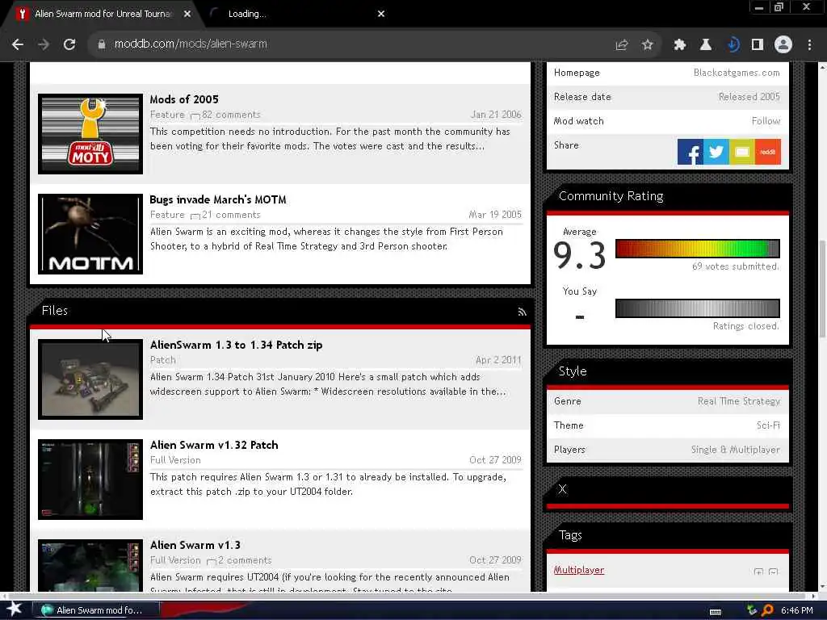Follow this mod via Mod watch
The height and width of the screenshot is (620, 827).
pyautogui.click(x=766, y=121)
